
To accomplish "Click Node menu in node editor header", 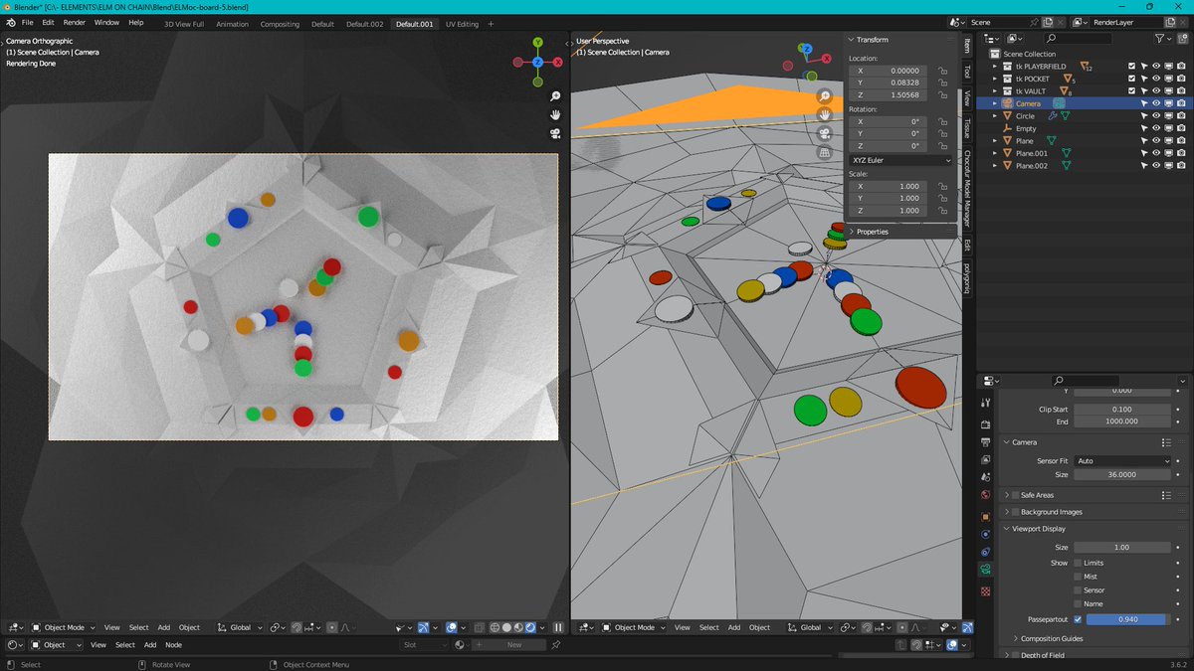I will [173, 645].
